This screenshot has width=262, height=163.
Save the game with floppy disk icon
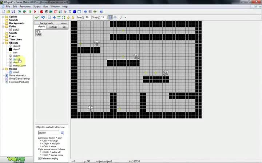[13, 12]
